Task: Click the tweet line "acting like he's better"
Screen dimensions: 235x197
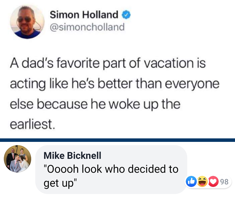Action: pos(114,83)
